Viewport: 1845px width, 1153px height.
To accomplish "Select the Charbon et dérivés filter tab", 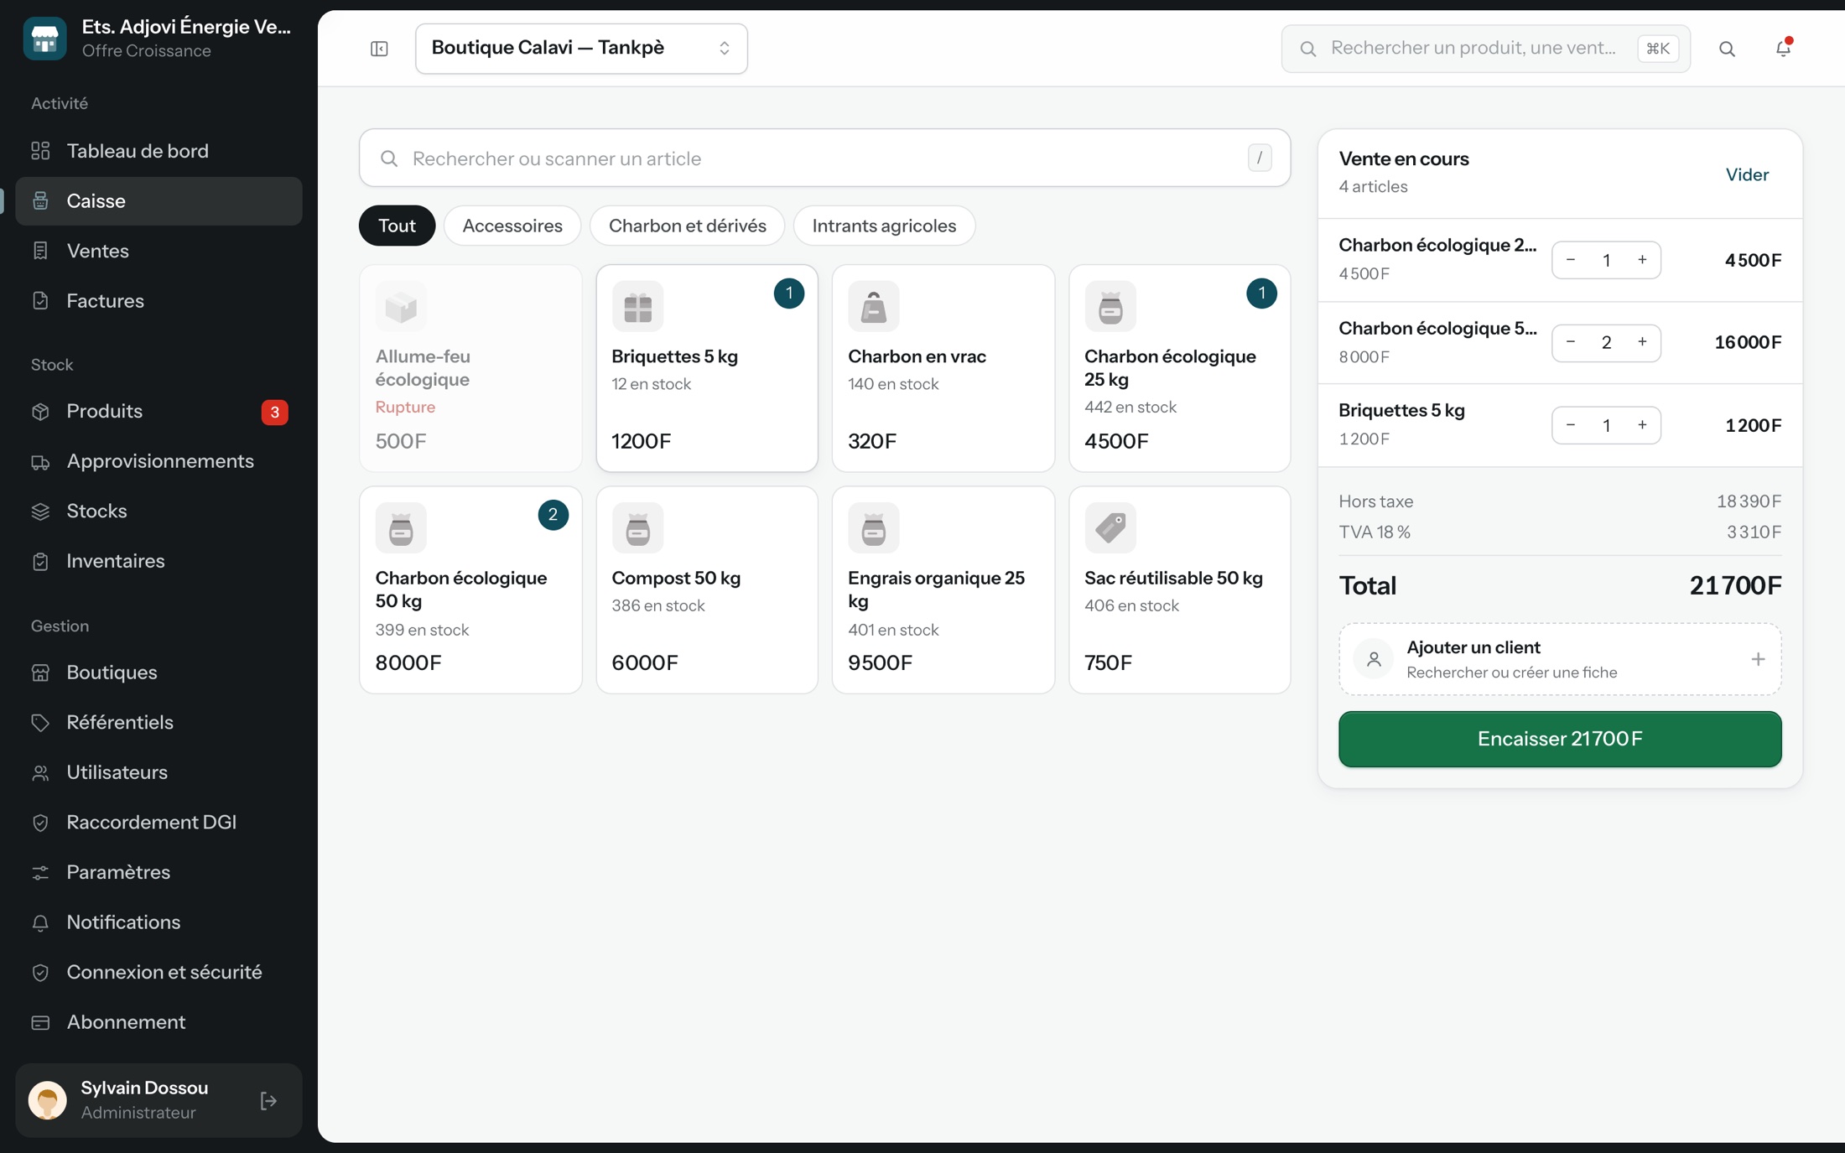I will [687, 226].
